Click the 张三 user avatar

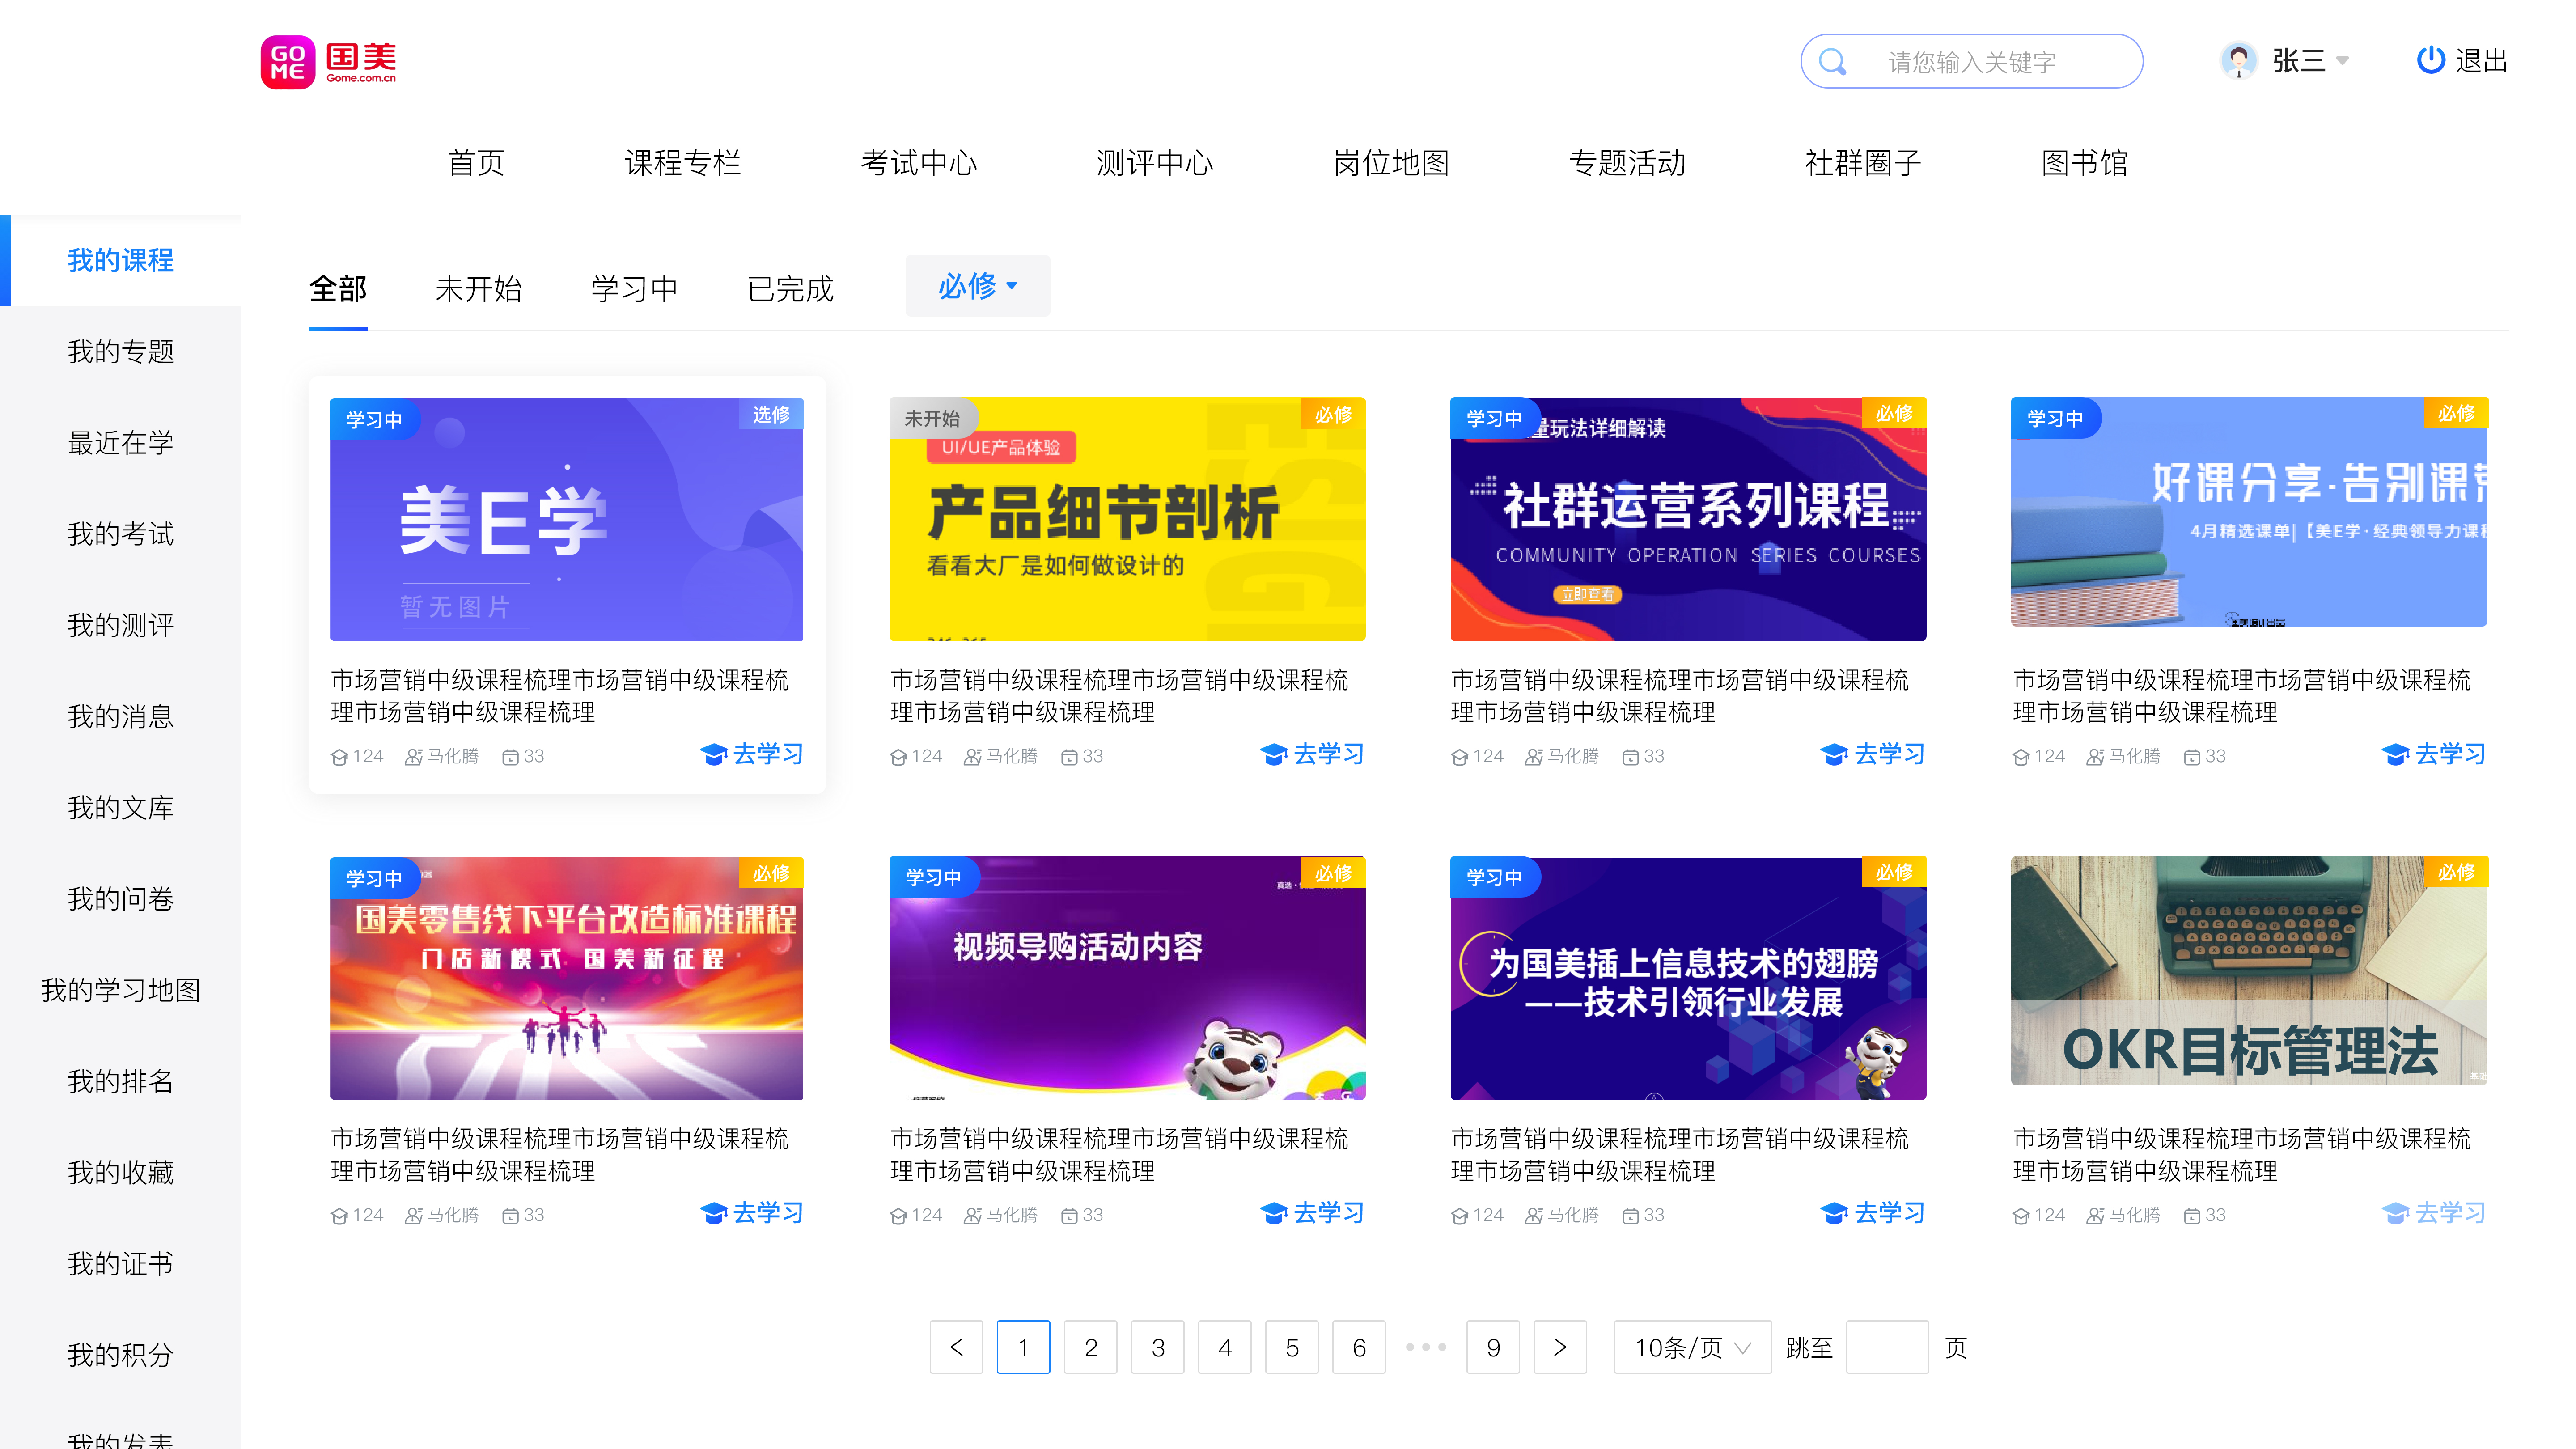point(2238,61)
